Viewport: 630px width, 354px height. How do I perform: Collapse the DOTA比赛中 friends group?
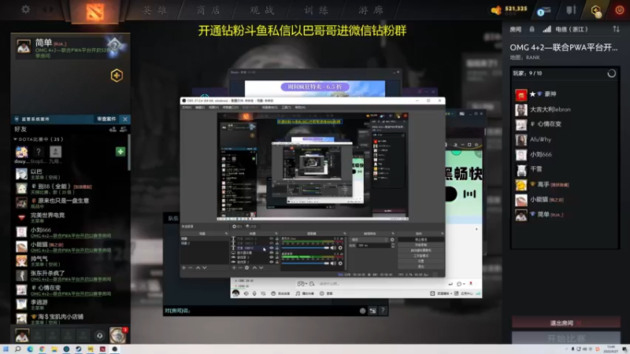click(x=15, y=139)
